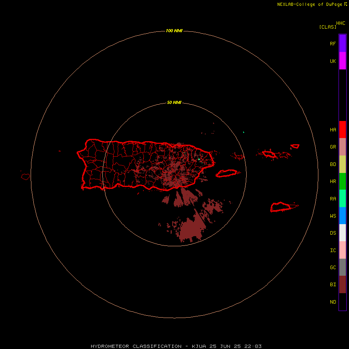
Task: Click the UK legend label
Action: 333,61
